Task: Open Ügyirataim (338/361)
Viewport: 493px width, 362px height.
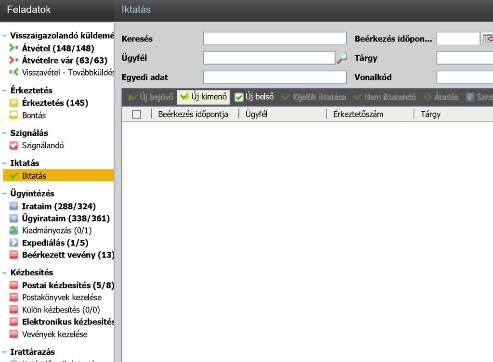Action: pyautogui.click(x=66, y=218)
